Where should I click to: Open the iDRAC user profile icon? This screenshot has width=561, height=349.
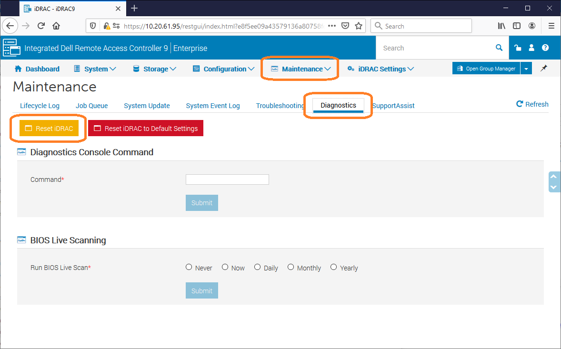tap(531, 48)
